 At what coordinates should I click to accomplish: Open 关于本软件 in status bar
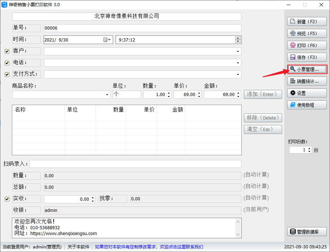click(78, 247)
